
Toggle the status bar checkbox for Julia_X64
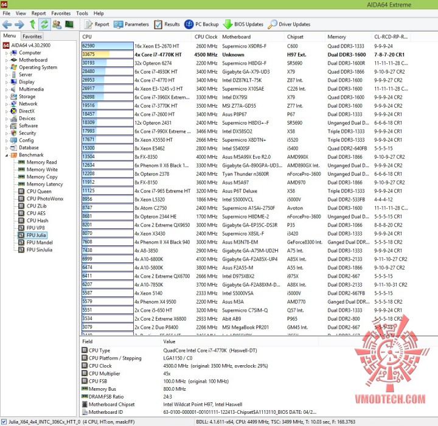(4, 422)
